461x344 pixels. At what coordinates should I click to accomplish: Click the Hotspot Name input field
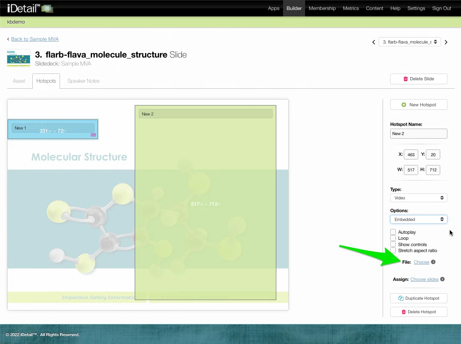(x=419, y=134)
